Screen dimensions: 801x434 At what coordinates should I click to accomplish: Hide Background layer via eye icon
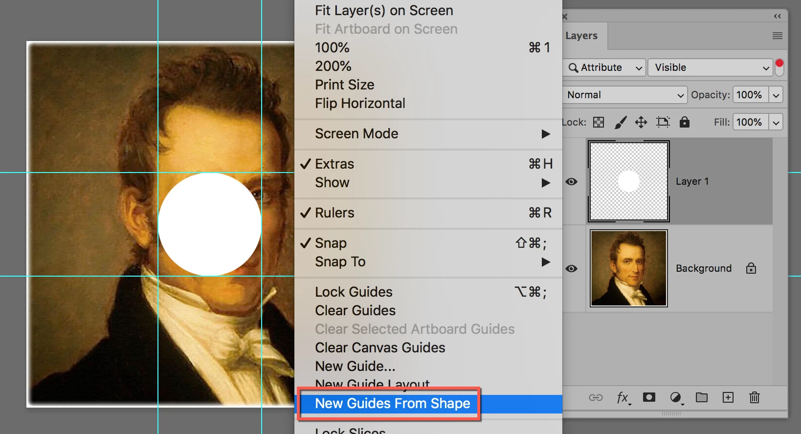571,268
